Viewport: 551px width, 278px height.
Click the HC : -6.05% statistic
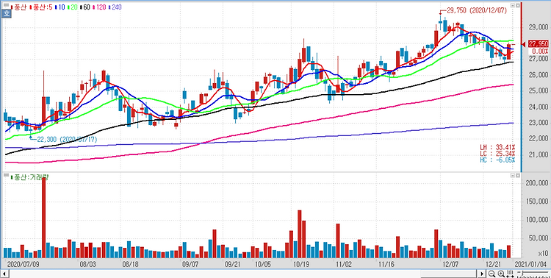pyautogui.click(x=498, y=160)
